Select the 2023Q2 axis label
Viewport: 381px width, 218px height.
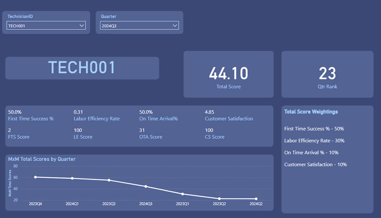219,204
